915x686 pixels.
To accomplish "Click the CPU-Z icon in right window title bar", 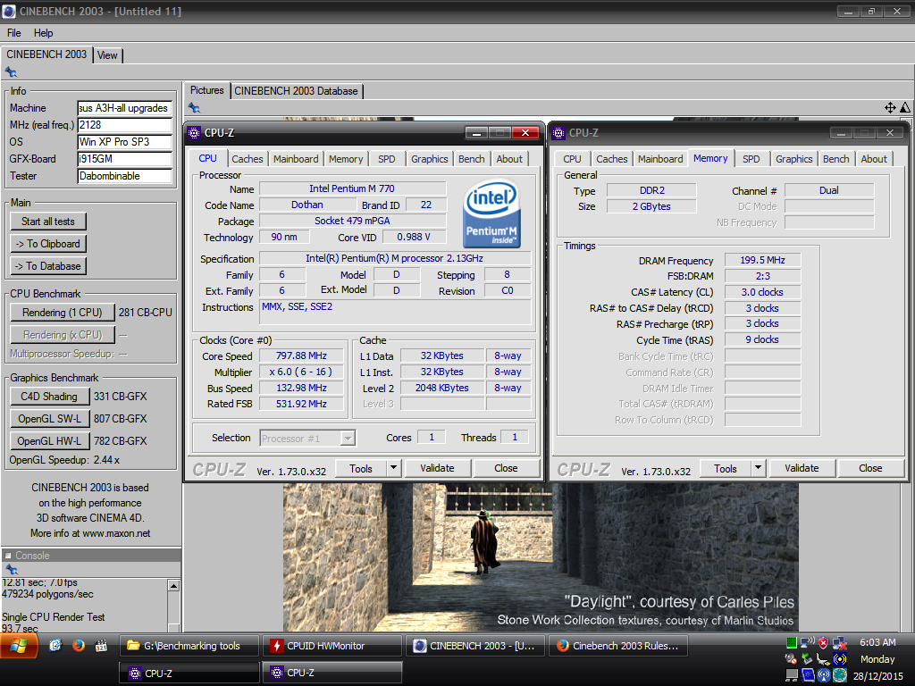I will (558, 133).
